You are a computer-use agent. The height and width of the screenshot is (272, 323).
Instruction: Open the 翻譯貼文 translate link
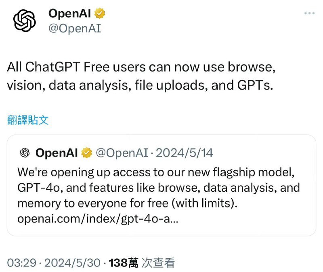pyautogui.click(x=27, y=120)
